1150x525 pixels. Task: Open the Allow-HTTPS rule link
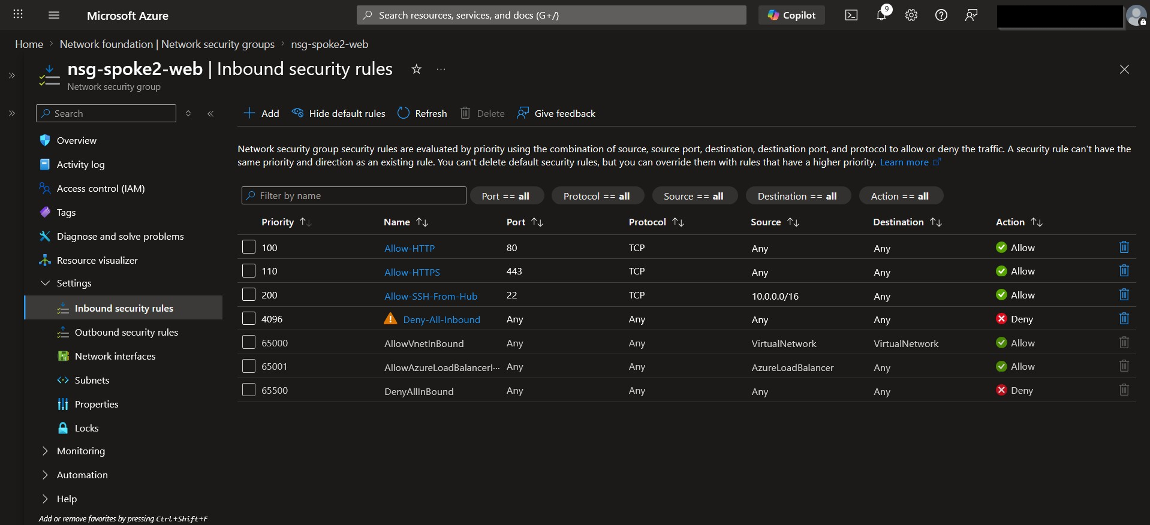[x=412, y=271]
